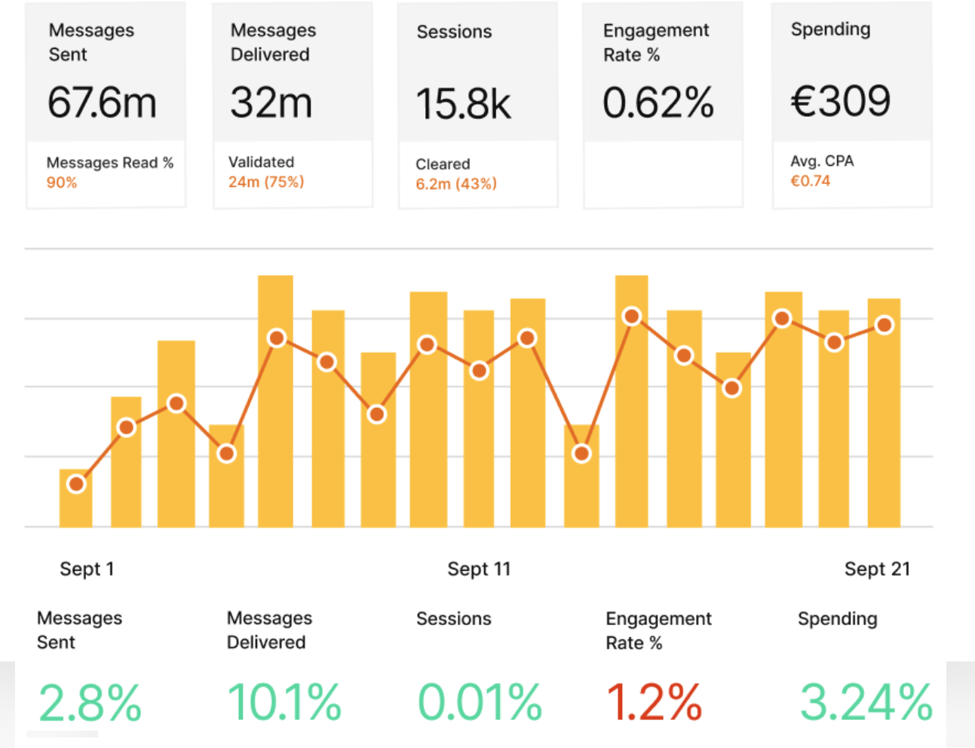The image size is (975, 748).
Task: Click Engagement Rate % heading in 0.62% card
Action: coord(656,42)
